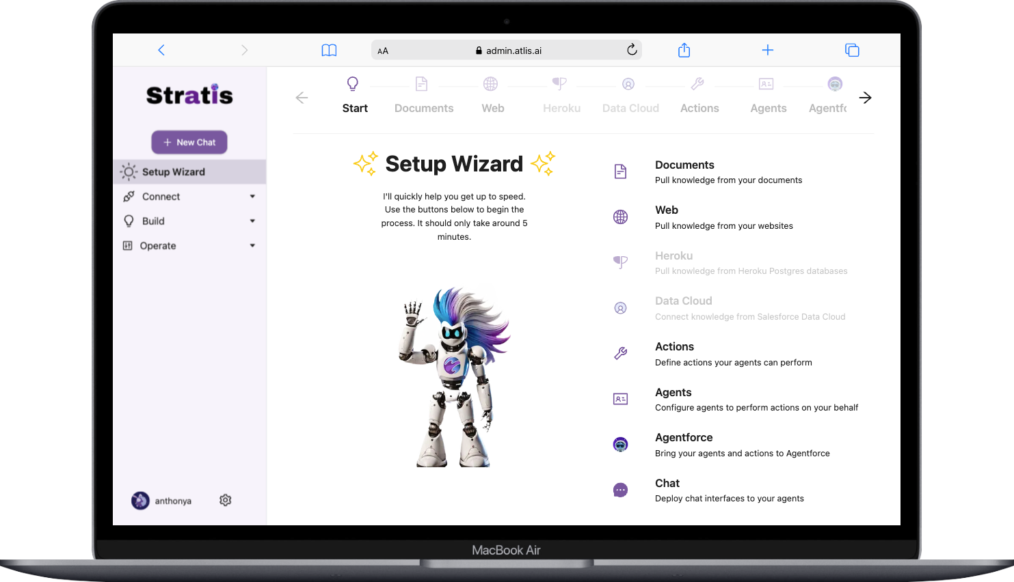This screenshot has width=1014, height=582.
Task: Click the Operate sliders icon
Action: (x=127, y=245)
